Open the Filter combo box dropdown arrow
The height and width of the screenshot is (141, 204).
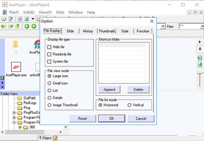(202, 27)
